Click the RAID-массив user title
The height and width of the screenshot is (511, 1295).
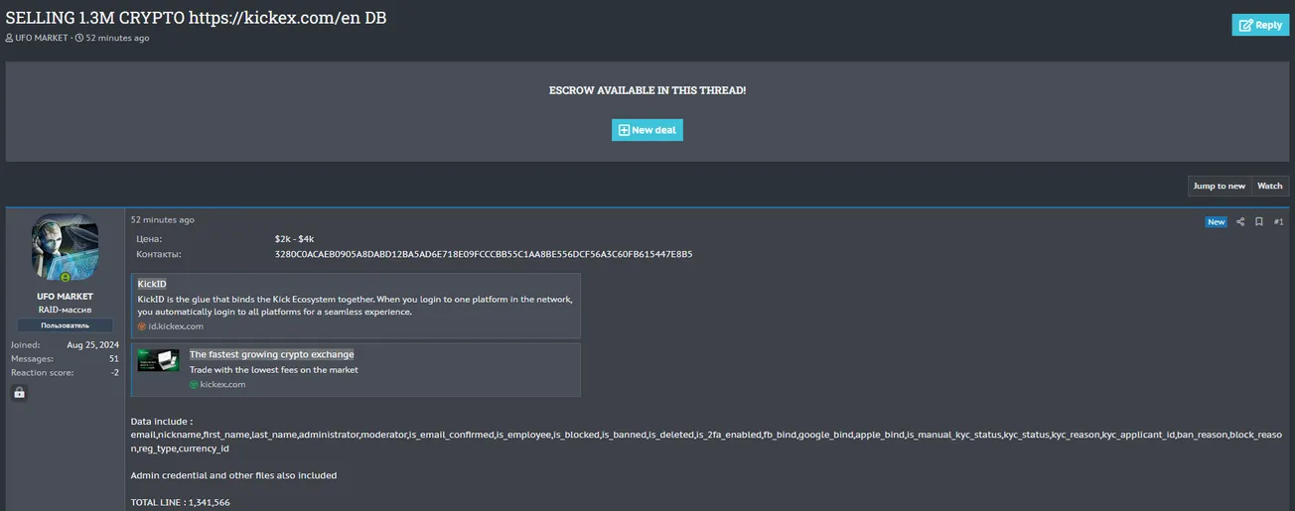[x=65, y=310]
